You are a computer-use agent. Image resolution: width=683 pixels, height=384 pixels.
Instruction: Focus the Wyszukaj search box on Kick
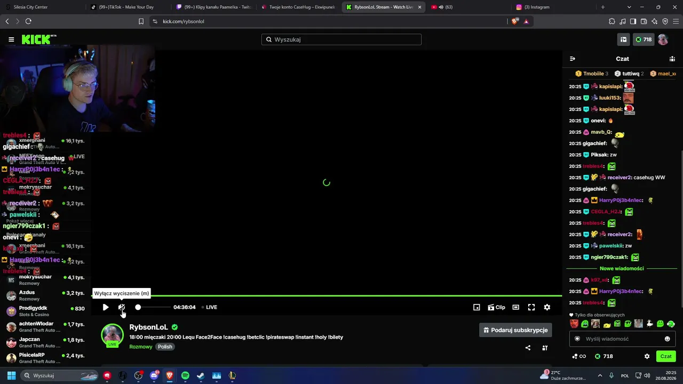[341, 39]
